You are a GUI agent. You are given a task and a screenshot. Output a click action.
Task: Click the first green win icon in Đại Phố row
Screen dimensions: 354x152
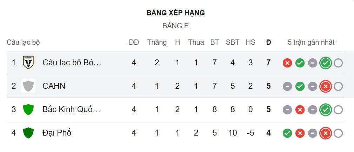point(287,133)
